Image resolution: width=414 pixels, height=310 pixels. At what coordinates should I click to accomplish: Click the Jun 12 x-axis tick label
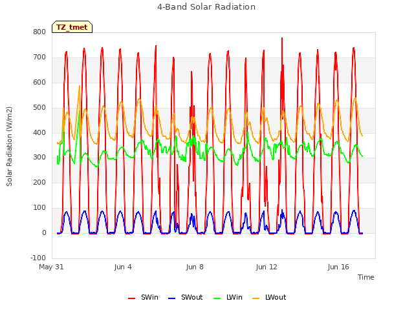tap(267, 267)
